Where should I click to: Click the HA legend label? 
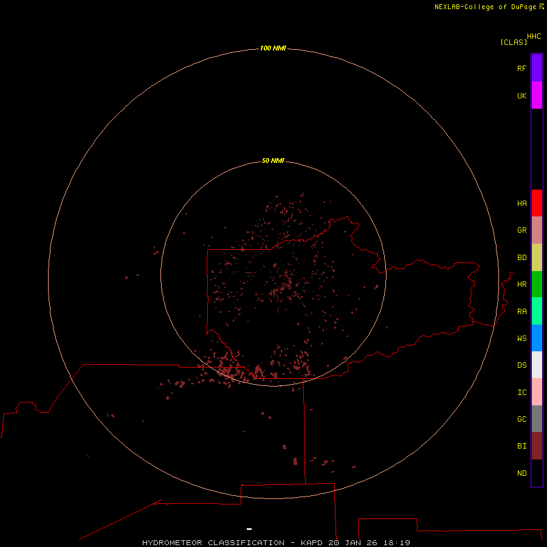(521, 204)
